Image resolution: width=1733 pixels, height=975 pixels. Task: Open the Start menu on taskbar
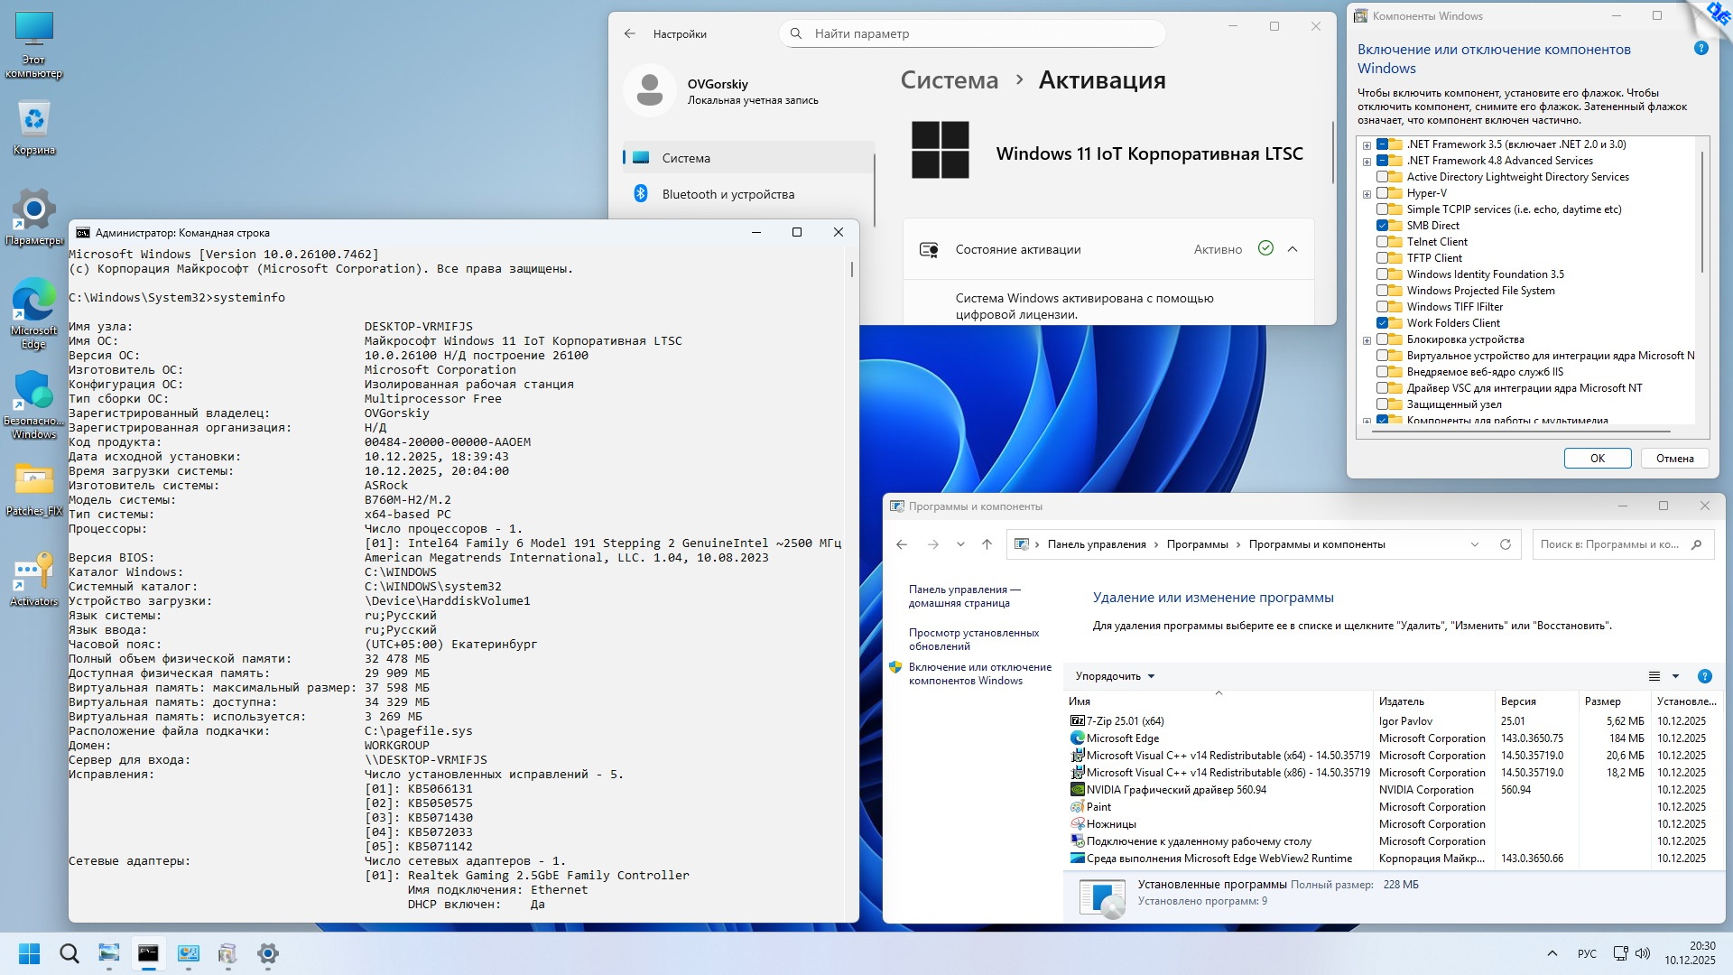[29, 953]
